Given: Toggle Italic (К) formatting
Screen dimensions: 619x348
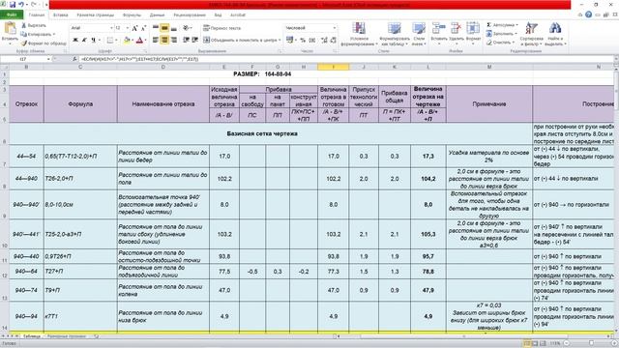Looking at the screenshot, I should click(x=84, y=41).
